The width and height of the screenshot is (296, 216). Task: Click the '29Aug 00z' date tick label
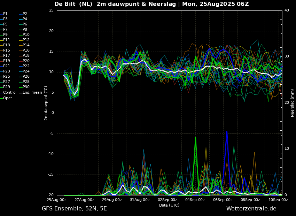(x=112, y=200)
